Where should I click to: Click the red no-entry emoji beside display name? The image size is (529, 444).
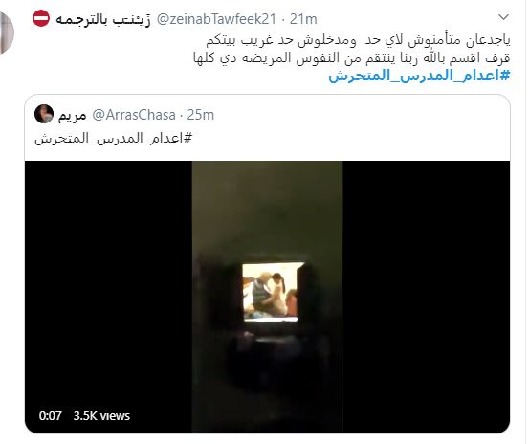click(x=41, y=18)
